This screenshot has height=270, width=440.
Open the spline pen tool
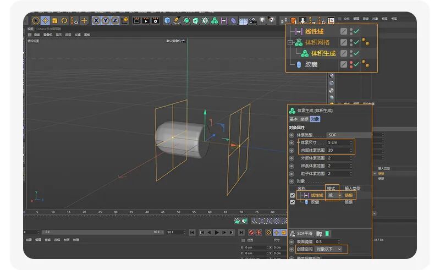tap(177, 20)
